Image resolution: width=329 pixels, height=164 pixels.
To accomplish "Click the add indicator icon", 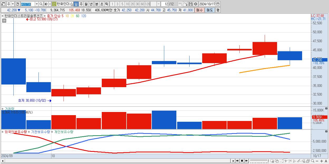I will [x=180, y=4].
